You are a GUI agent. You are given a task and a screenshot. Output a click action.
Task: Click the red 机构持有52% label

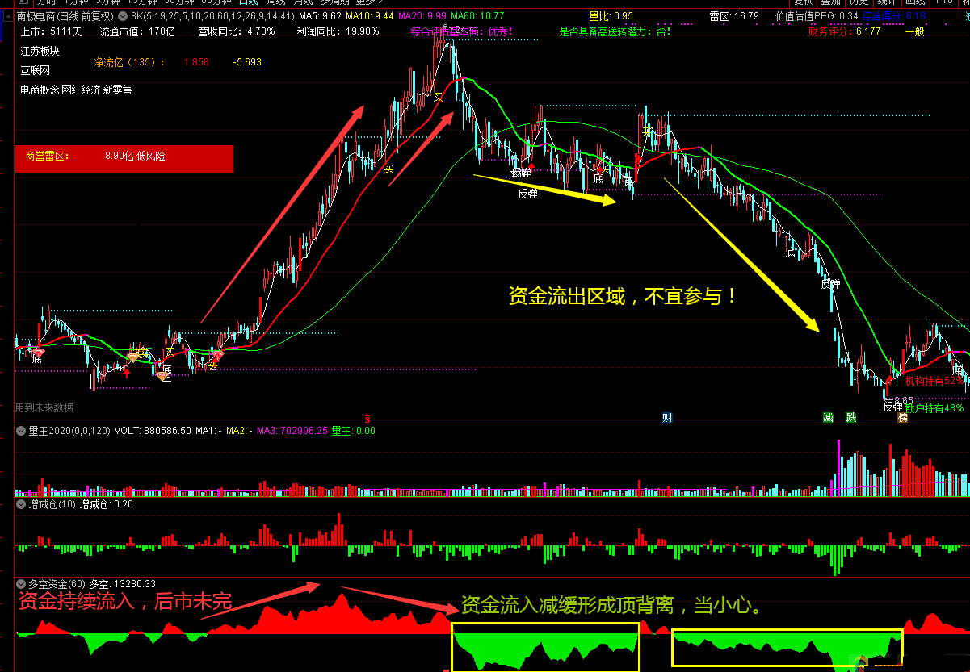934,380
